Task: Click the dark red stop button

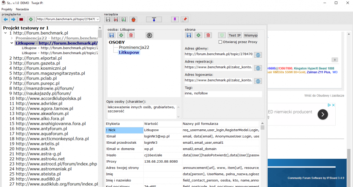Action: 21,20
